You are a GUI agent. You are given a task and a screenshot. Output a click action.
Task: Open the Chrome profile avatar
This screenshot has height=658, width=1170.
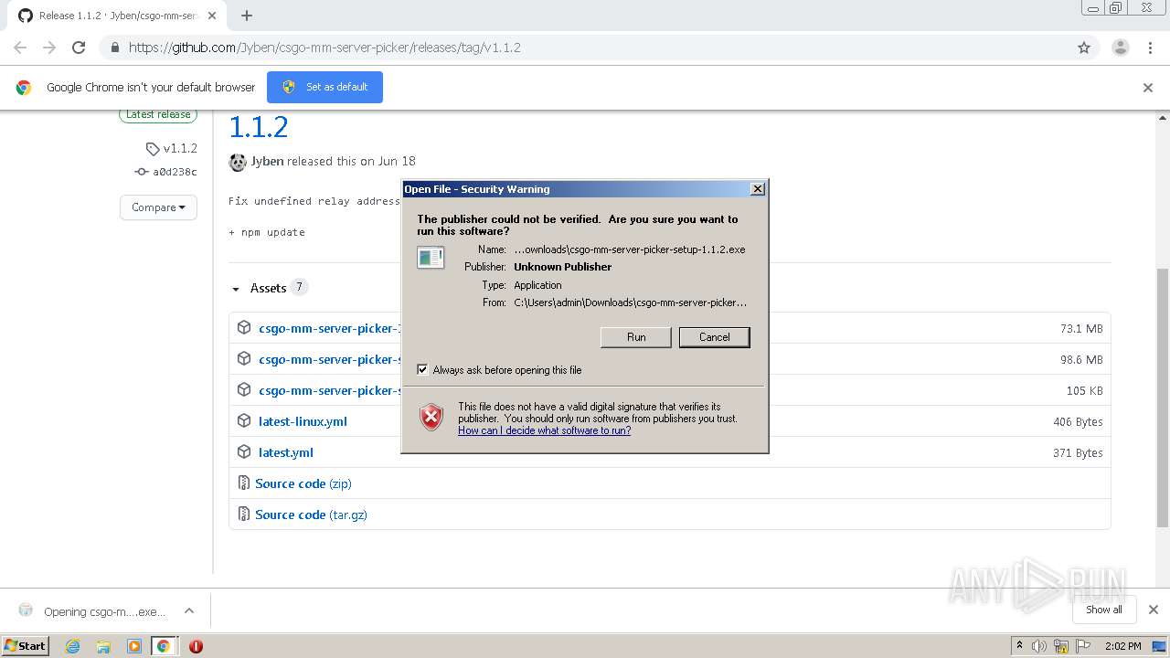tap(1120, 48)
